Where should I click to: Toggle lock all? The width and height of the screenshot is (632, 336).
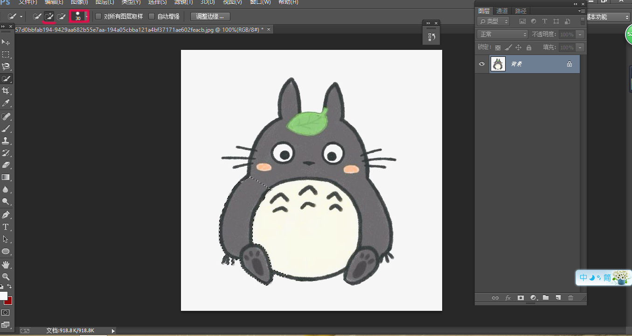(528, 48)
